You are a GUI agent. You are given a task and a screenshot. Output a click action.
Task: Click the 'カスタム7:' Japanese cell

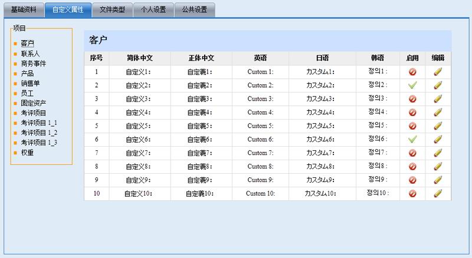point(322,153)
